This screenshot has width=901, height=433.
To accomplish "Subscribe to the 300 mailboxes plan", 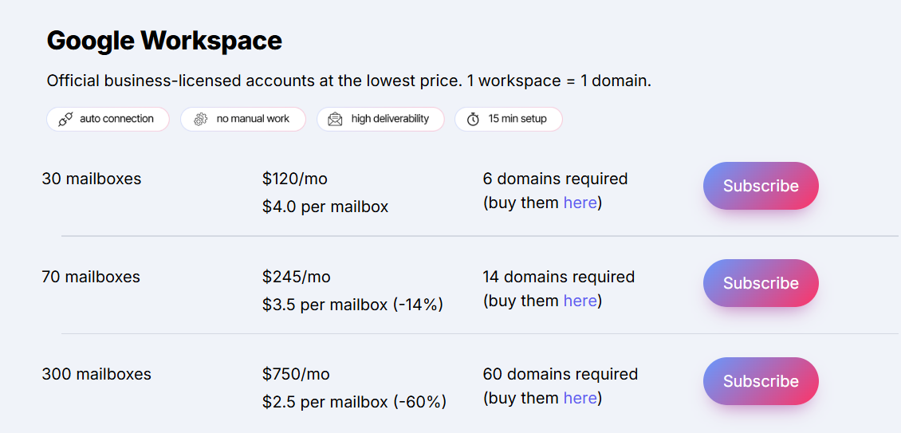I will tap(761, 381).
